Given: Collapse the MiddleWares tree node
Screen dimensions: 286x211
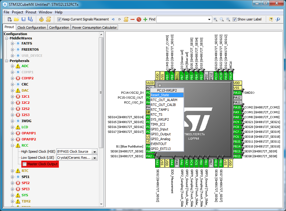Looking at the screenshot, I should tap(7, 38).
